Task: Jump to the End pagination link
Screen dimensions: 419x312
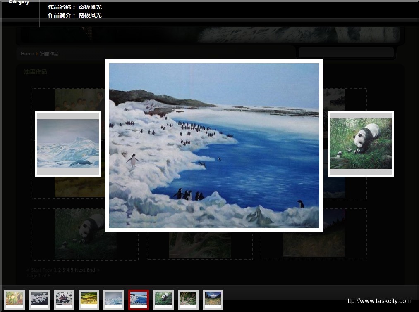Action: [91, 270]
